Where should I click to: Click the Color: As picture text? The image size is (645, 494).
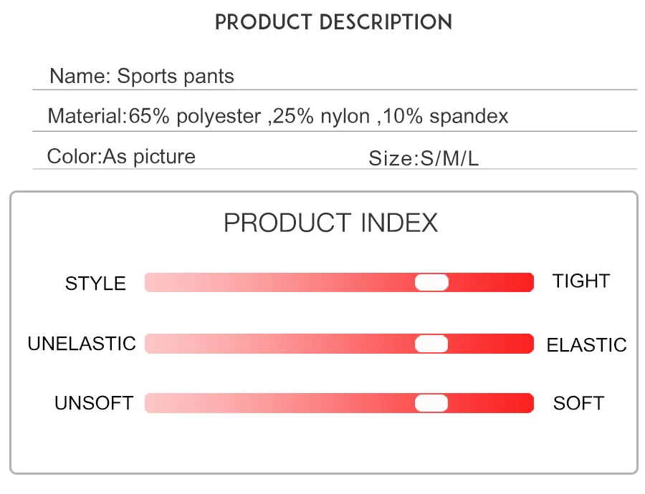[121, 156]
